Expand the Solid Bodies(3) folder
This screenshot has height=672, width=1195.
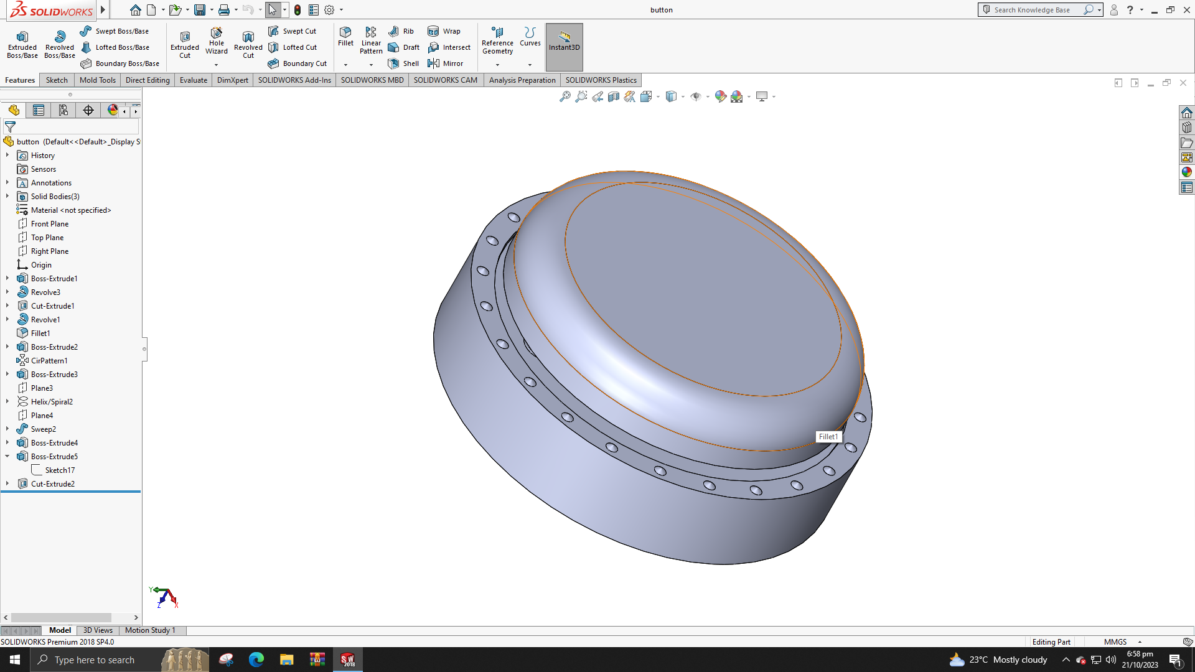coord(7,196)
